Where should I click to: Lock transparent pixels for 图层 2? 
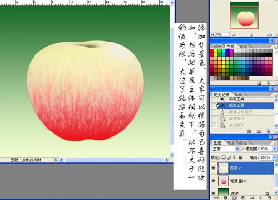pos(224,157)
